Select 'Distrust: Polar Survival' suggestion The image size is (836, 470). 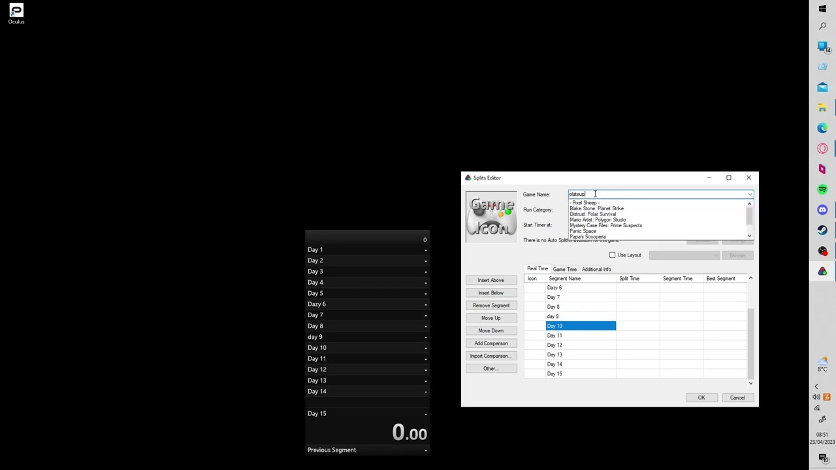click(592, 214)
